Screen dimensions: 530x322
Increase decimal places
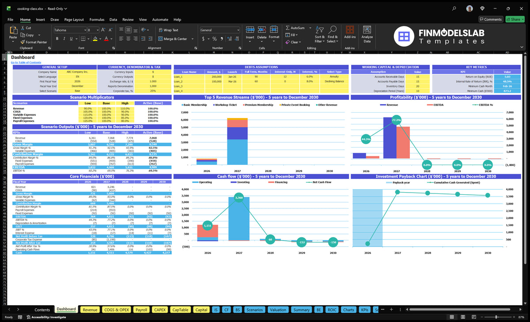pos(229,38)
